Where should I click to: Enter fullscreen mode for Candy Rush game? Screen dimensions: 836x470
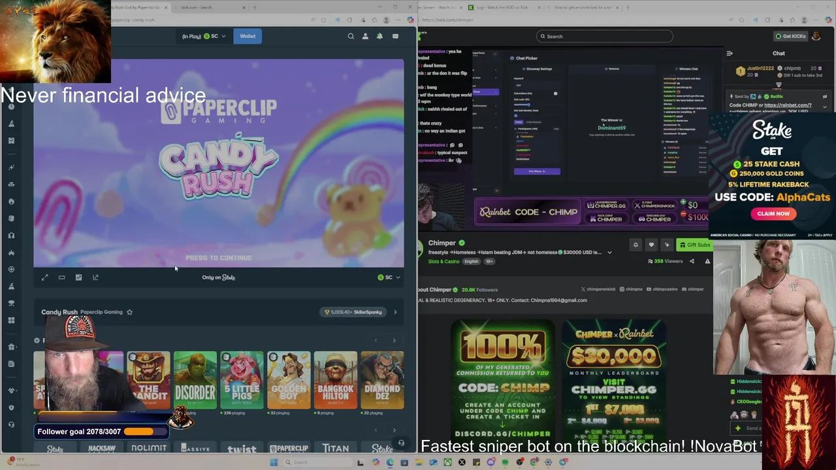click(x=45, y=277)
